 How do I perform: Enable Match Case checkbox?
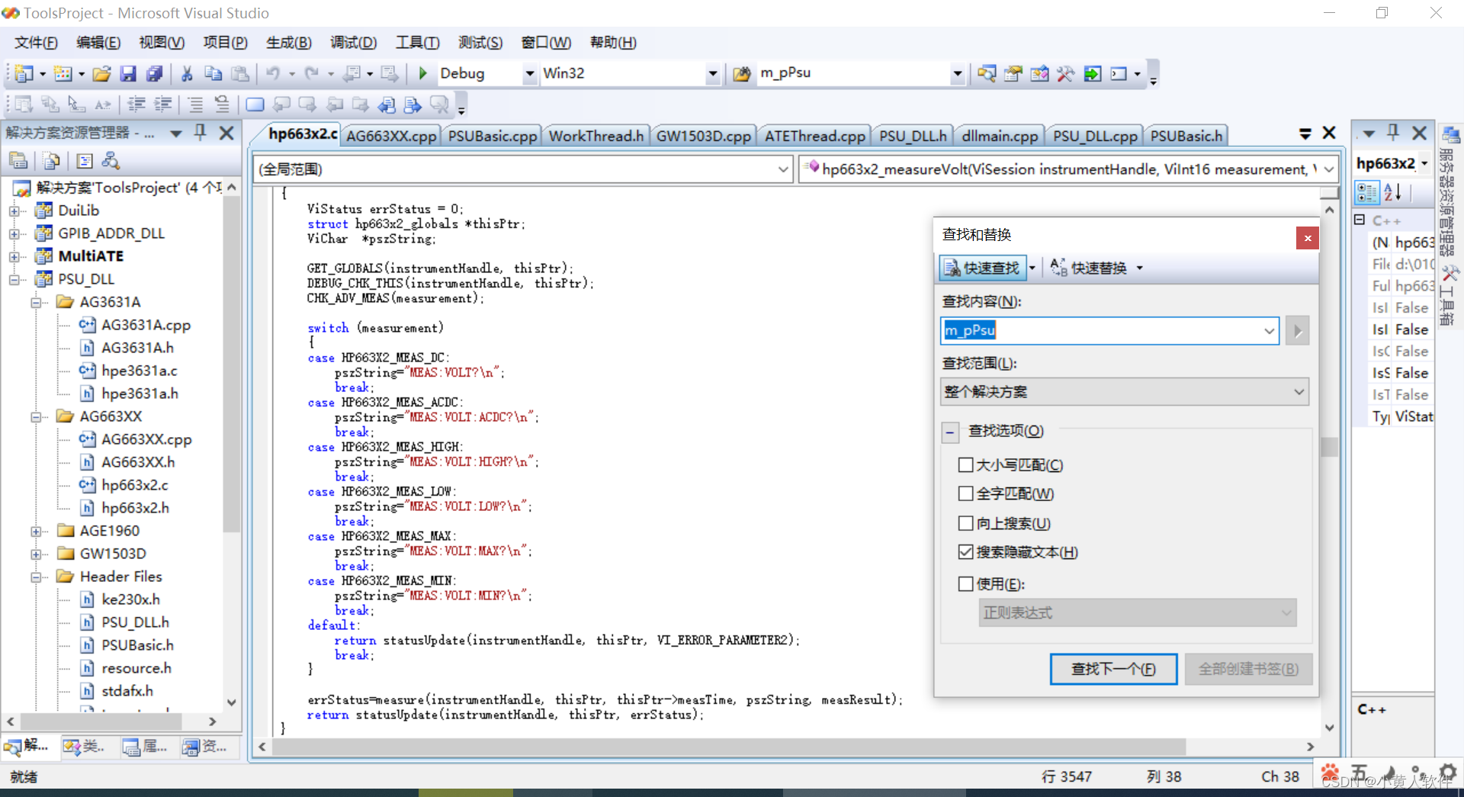click(x=965, y=464)
